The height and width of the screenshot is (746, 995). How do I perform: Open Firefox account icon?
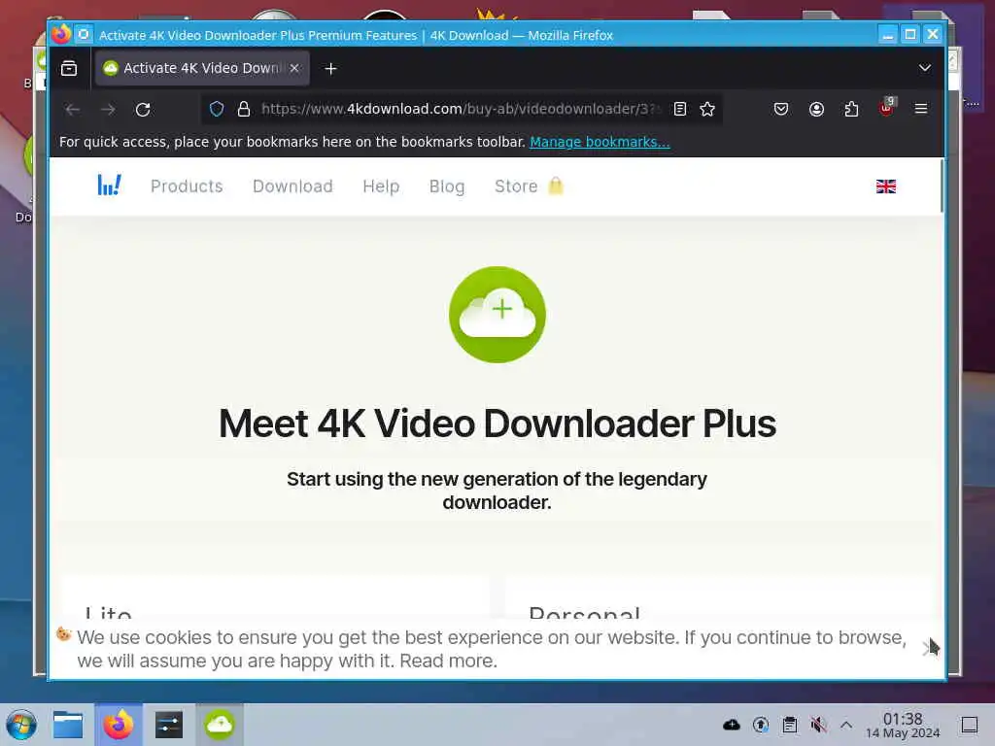pos(816,109)
